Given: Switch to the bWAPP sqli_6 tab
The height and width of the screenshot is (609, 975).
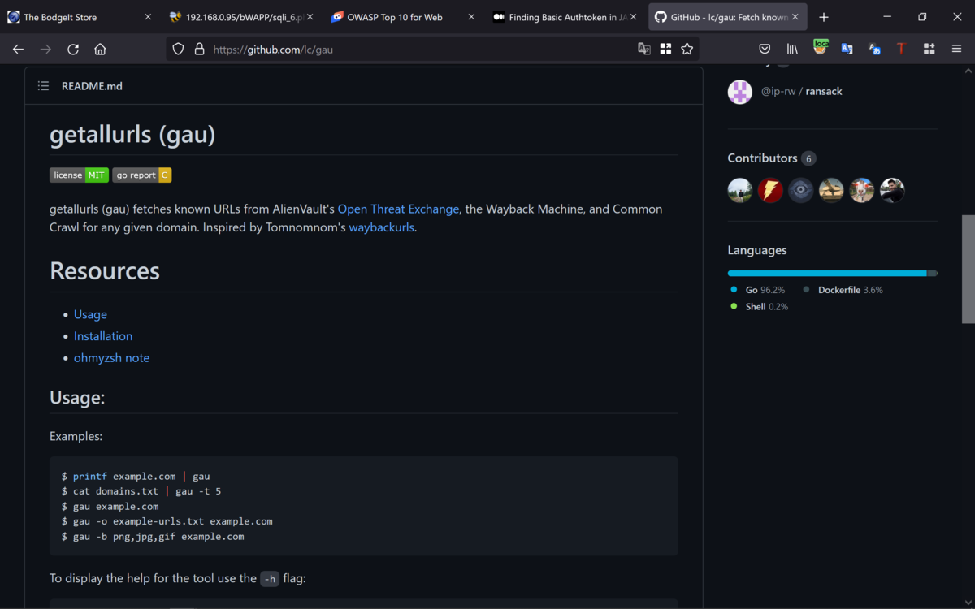Looking at the screenshot, I should click(240, 17).
